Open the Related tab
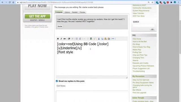181x102 pixels. [75, 12]
